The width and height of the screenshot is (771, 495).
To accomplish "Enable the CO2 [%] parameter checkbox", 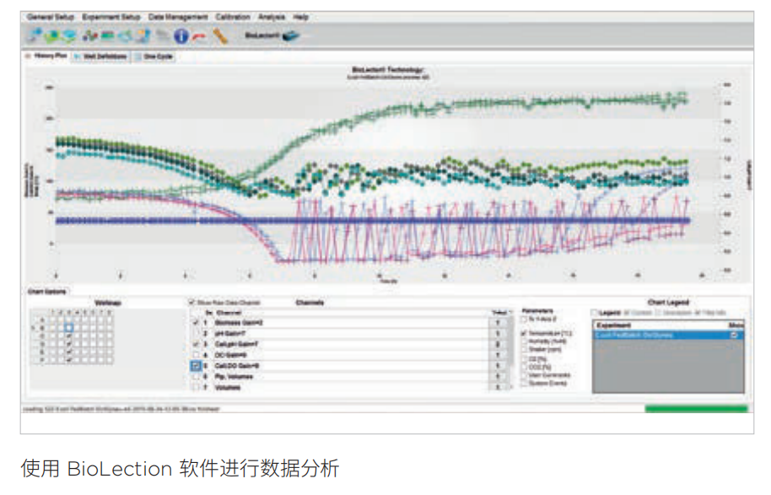I will [524, 367].
